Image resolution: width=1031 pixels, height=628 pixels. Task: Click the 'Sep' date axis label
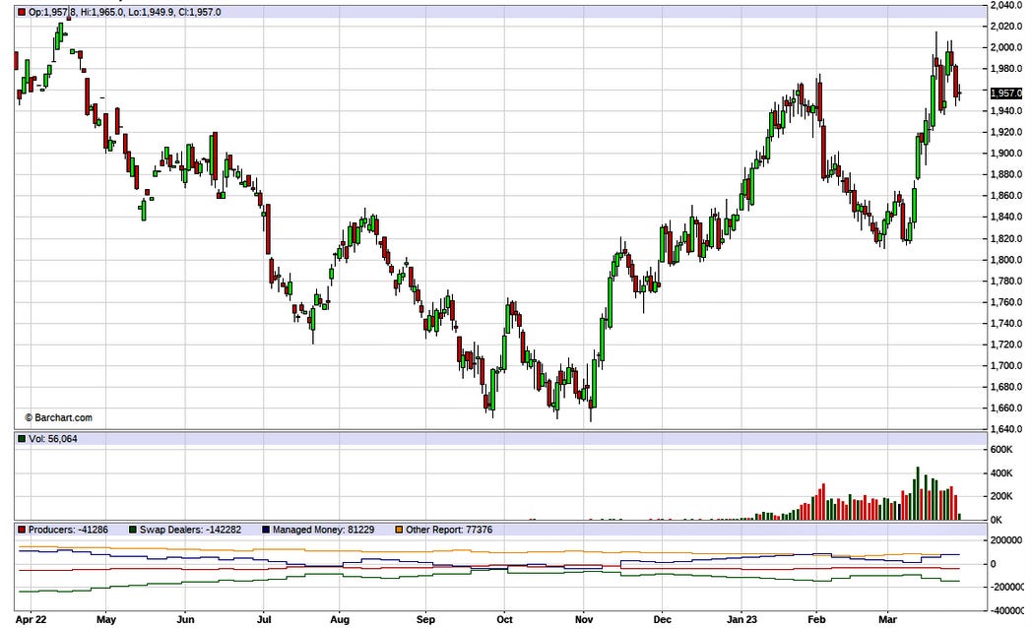425,619
